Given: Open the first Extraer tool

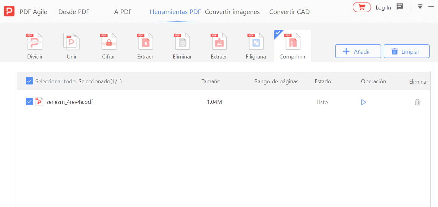Looking at the screenshot, I should (145, 45).
